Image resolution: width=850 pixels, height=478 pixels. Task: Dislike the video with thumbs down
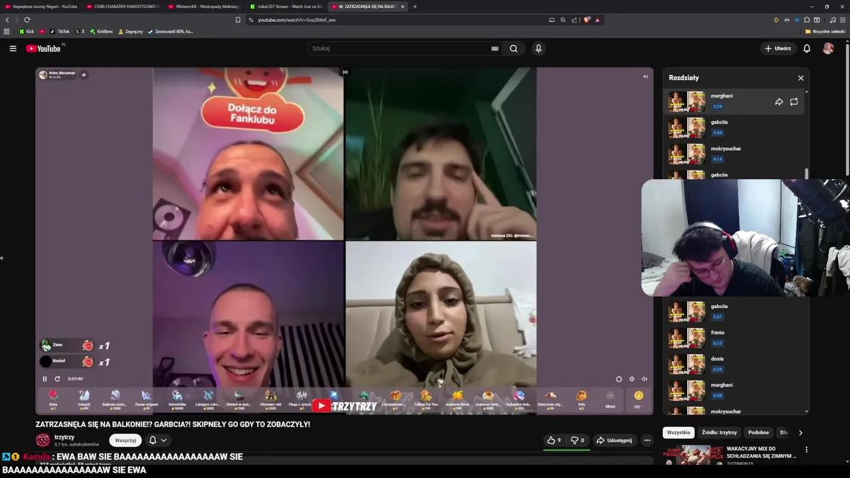pyautogui.click(x=578, y=440)
